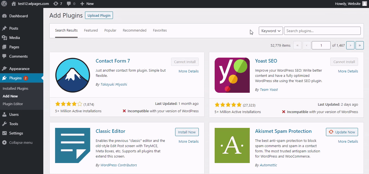Open Installed Plugins submenu item
This screenshot has width=369, height=174.
15,88
